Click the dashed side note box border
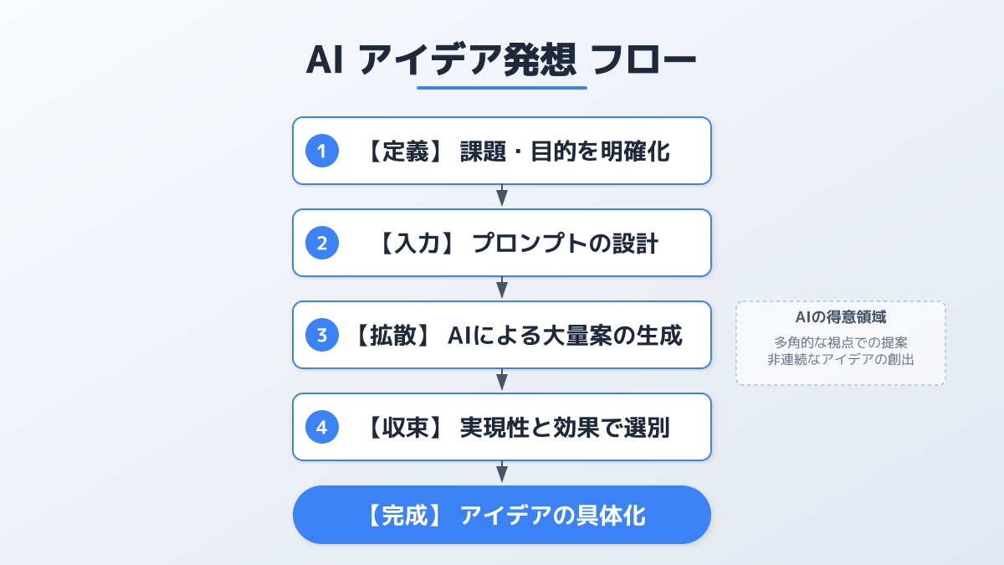 [737, 343]
